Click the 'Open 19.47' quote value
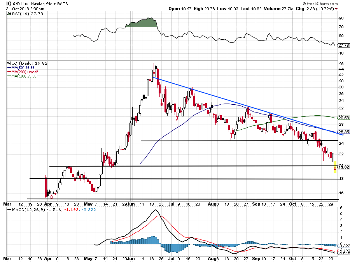 [x=180, y=9]
